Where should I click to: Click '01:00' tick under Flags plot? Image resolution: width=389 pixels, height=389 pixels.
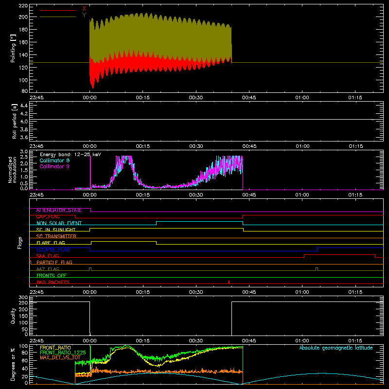302,292
